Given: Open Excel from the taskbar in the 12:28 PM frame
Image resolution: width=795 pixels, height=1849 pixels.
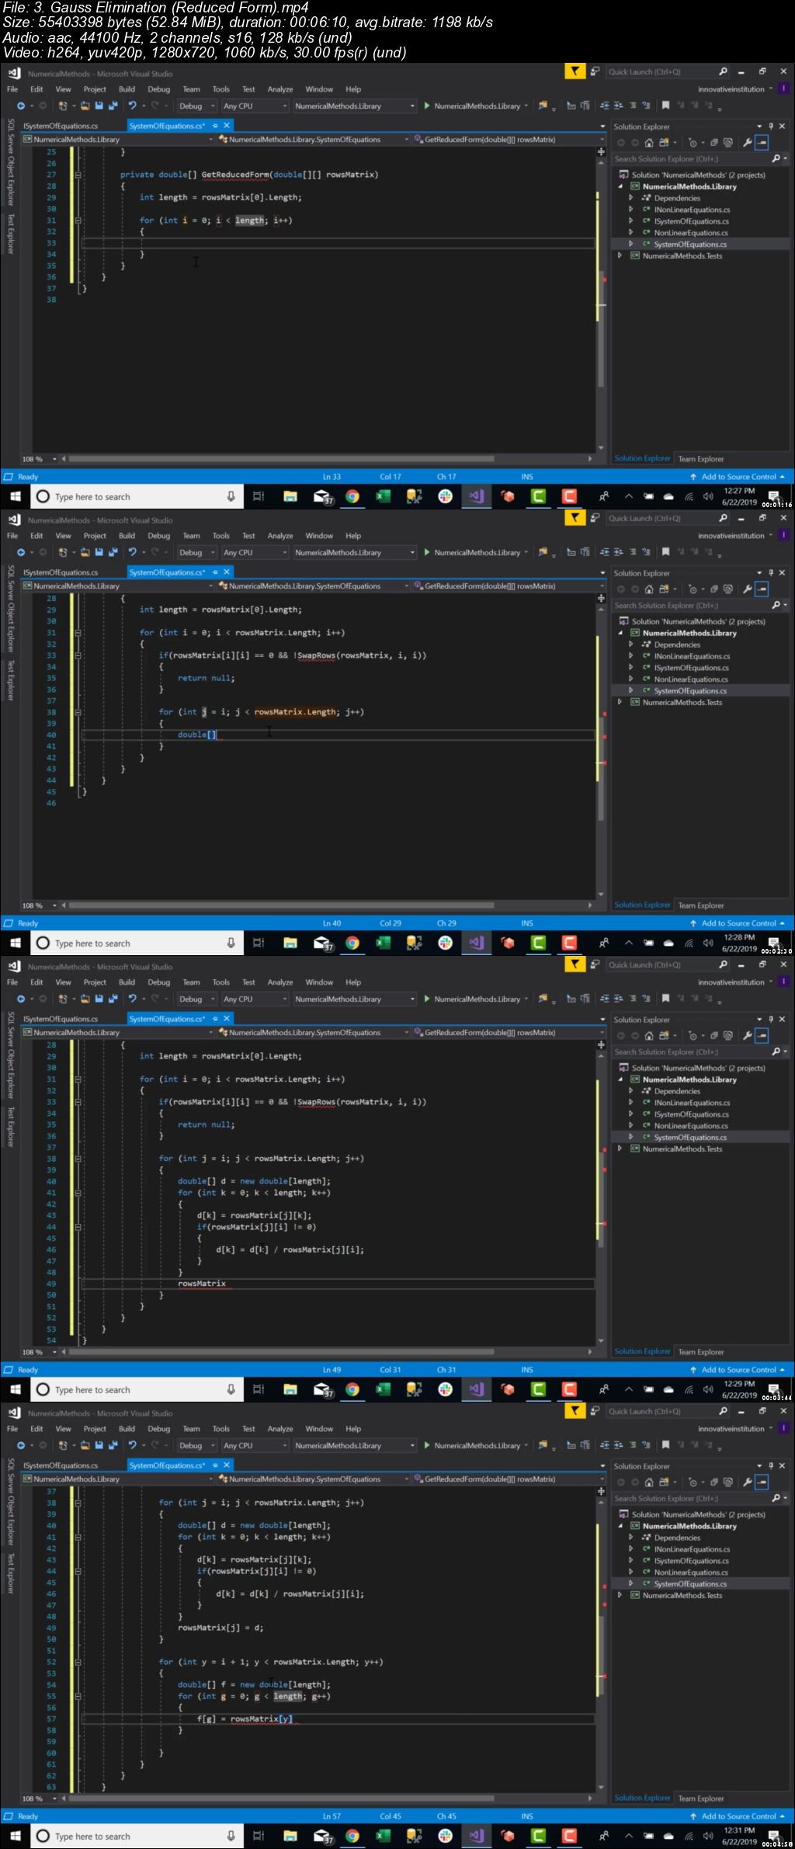Looking at the screenshot, I should click(x=384, y=944).
